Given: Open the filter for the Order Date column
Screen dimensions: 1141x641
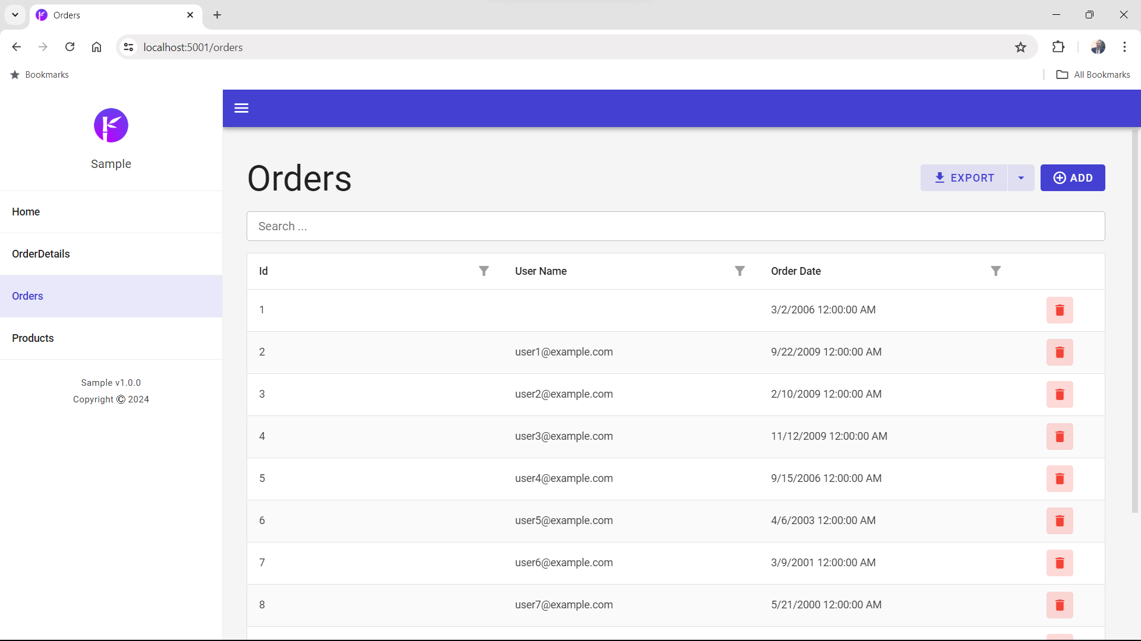Looking at the screenshot, I should [996, 271].
